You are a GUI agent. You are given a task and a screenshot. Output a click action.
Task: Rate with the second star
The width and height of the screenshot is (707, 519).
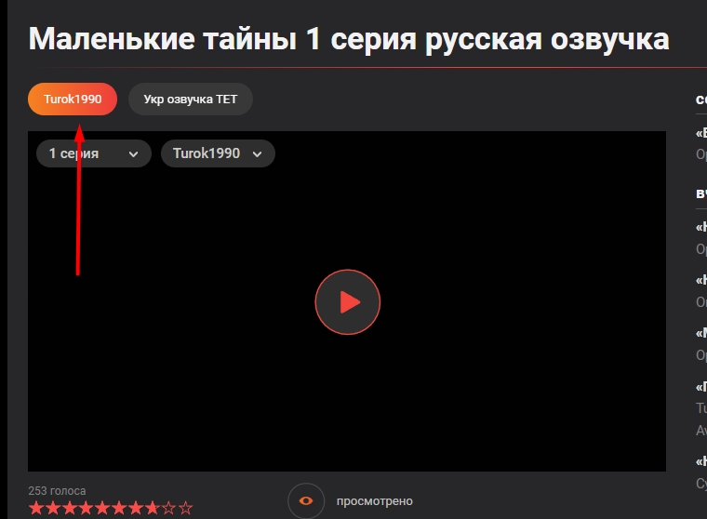[x=52, y=508]
